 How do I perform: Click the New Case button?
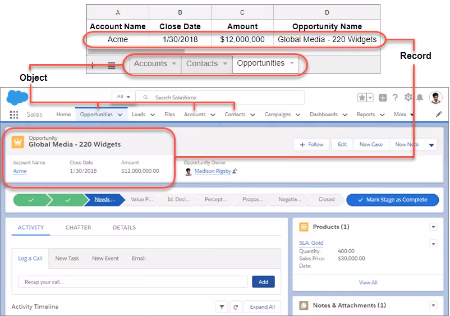[x=371, y=145]
